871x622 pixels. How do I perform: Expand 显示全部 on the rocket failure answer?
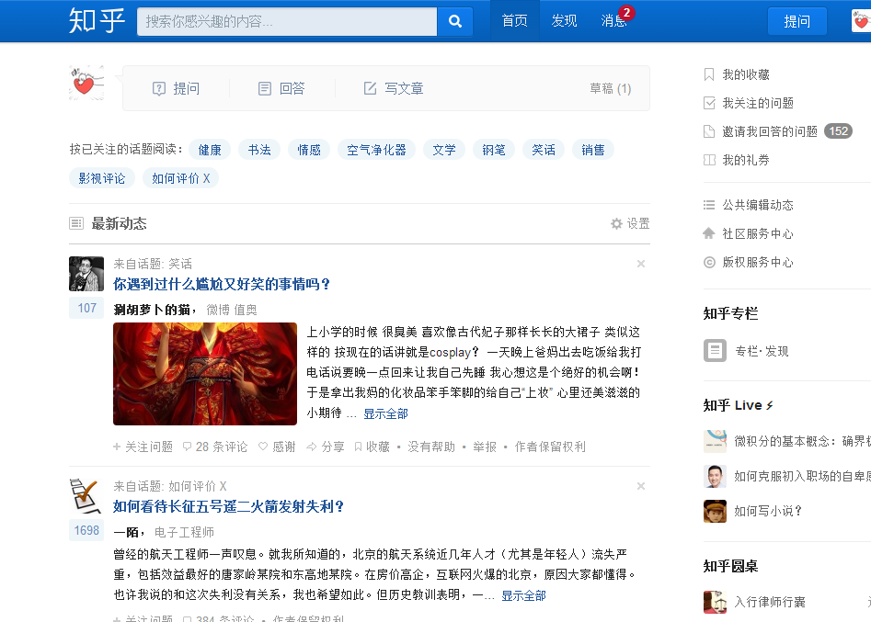526,595
